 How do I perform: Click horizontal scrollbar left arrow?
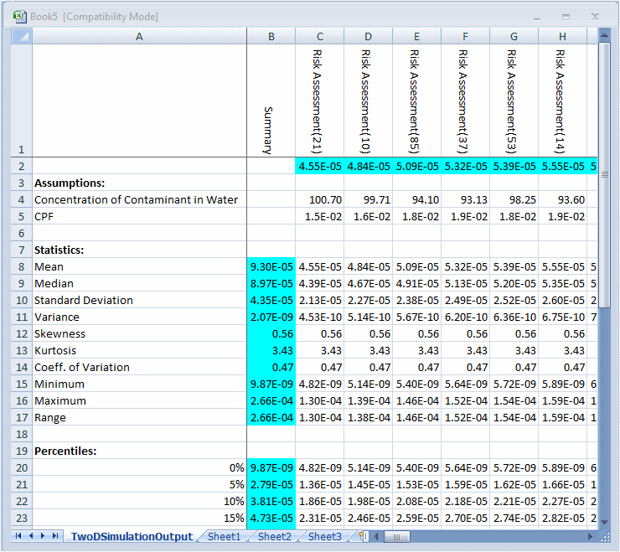coord(378,536)
